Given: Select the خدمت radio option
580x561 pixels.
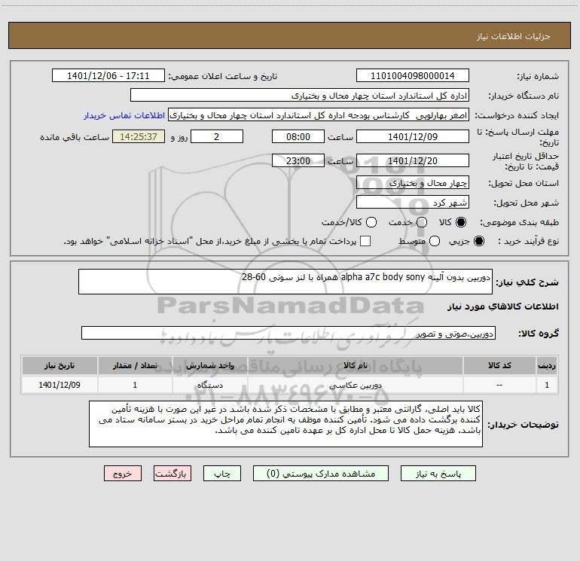Looking at the screenshot, I should pyautogui.click(x=422, y=222).
